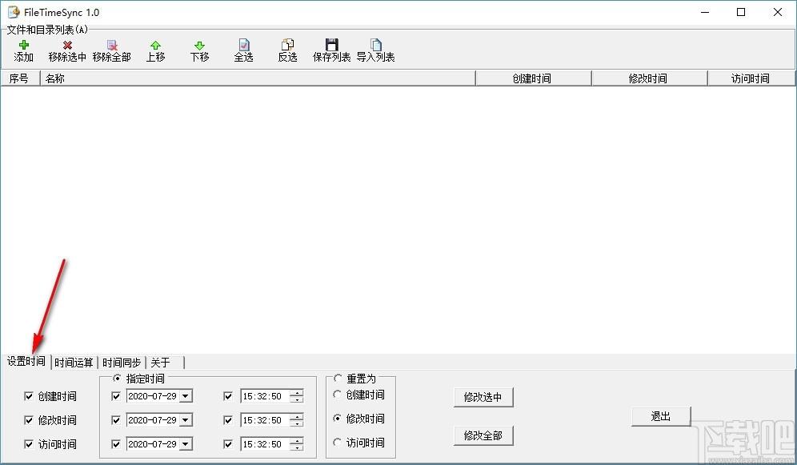Toggle the 修改时间 checkbox on the left
The width and height of the screenshot is (797, 465).
pos(29,419)
